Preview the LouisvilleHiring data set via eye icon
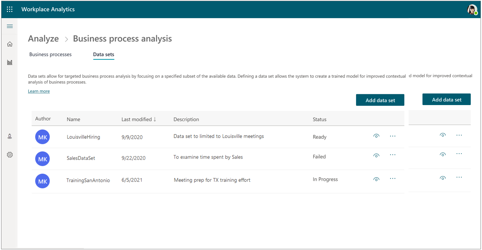This screenshot has height=250, width=482. (x=376, y=136)
